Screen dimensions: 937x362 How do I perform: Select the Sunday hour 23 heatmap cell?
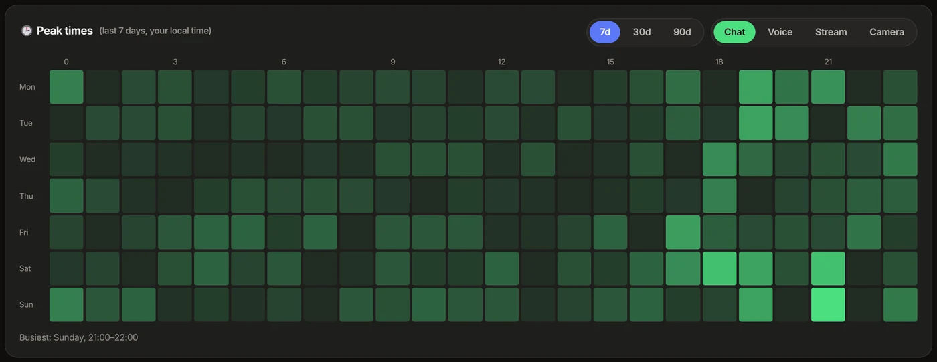click(x=900, y=304)
